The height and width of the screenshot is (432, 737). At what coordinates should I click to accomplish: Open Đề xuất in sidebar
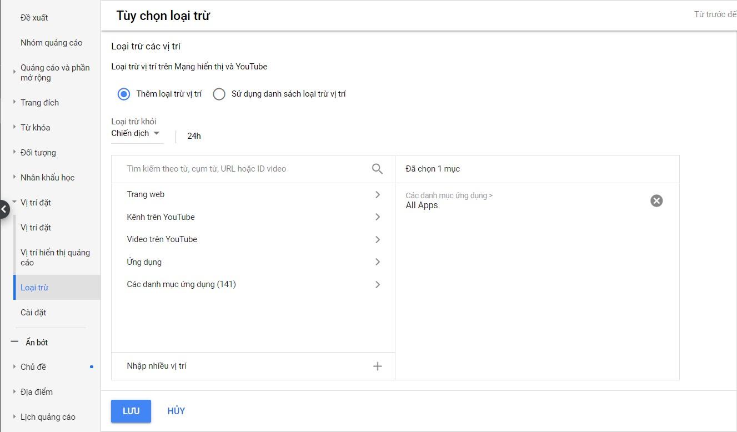click(x=34, y=18)
